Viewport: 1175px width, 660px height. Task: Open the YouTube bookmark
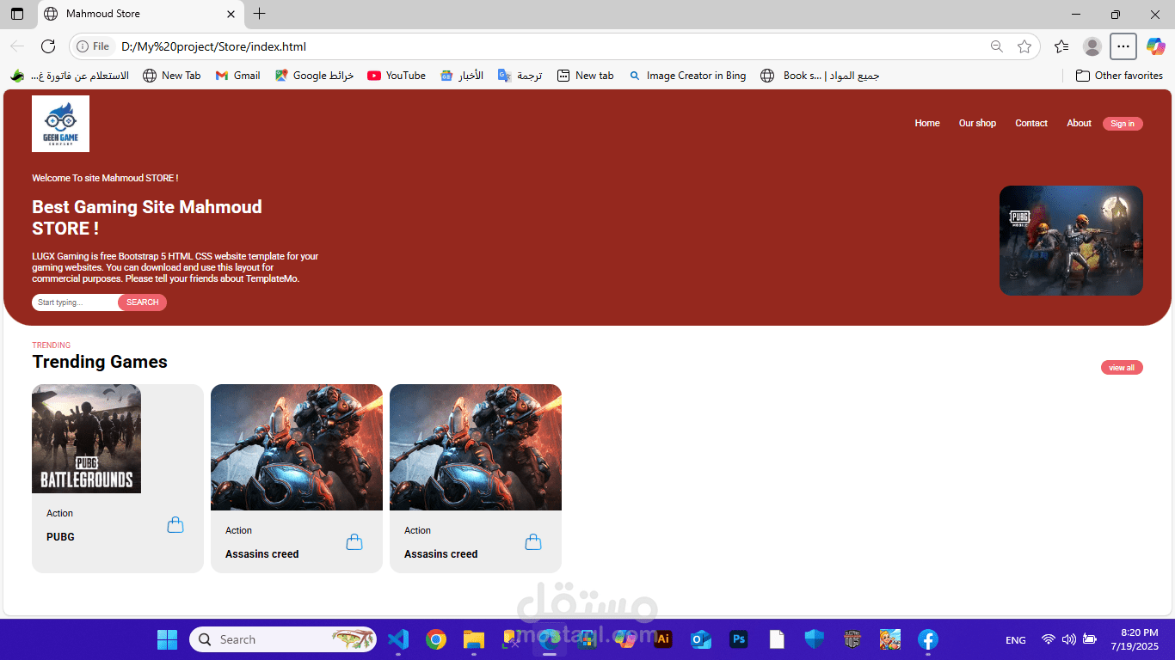pos(397,76)
